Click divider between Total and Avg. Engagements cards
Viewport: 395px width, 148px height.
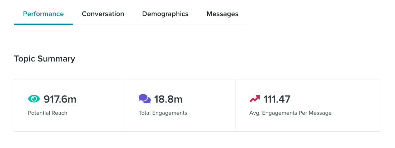236,105
